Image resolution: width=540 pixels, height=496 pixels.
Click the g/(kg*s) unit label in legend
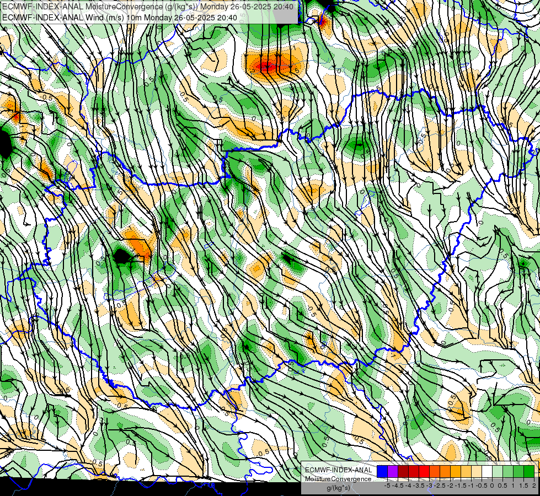pyautogui.click(x=339, y=488)
